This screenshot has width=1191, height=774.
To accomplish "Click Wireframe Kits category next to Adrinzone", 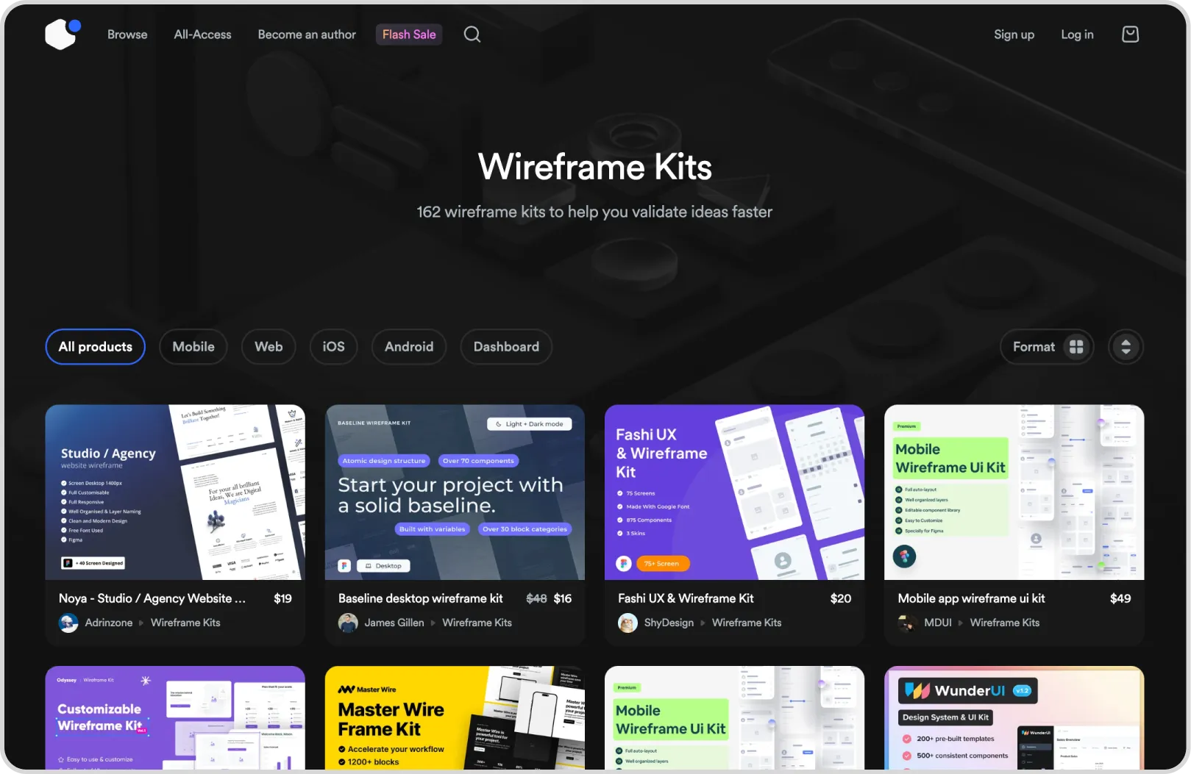I will 185,623.
